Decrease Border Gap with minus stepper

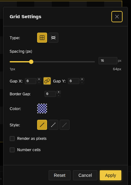[59, 96]
